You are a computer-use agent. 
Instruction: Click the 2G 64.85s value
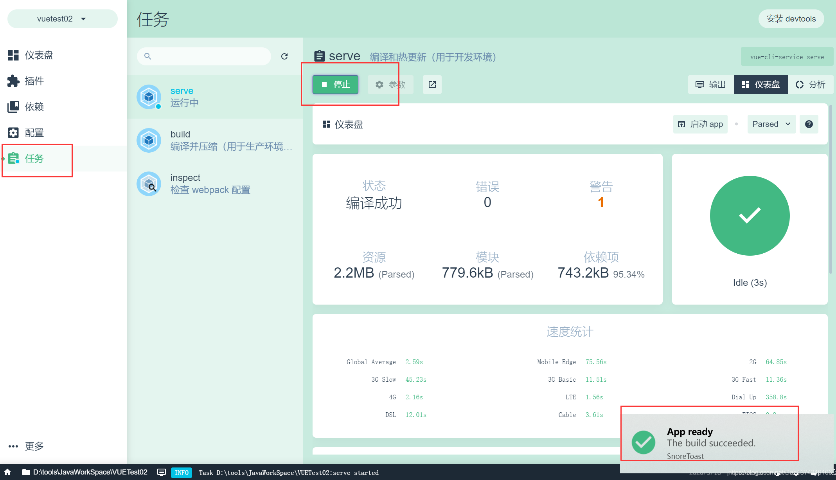[x=776, y=362]
